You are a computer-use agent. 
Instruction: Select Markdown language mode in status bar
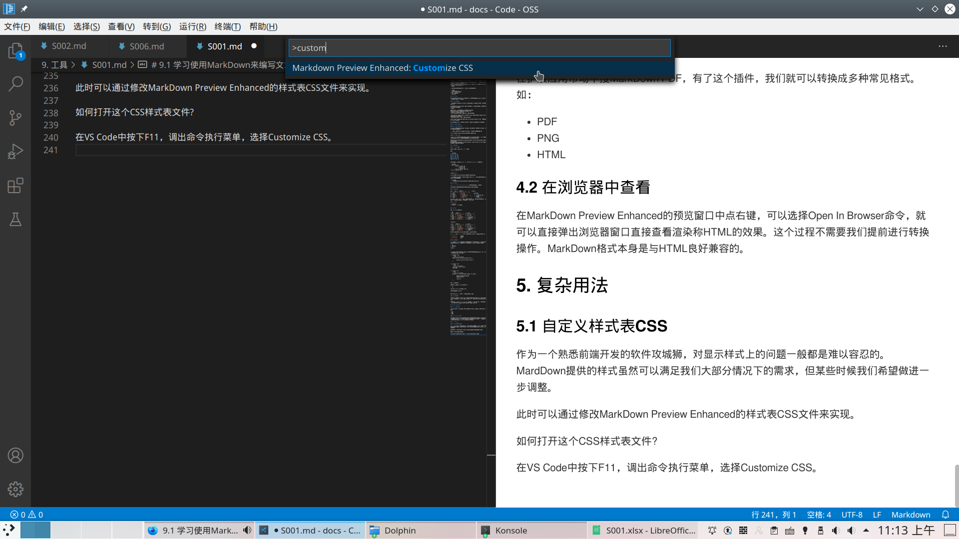click(911, 515)
